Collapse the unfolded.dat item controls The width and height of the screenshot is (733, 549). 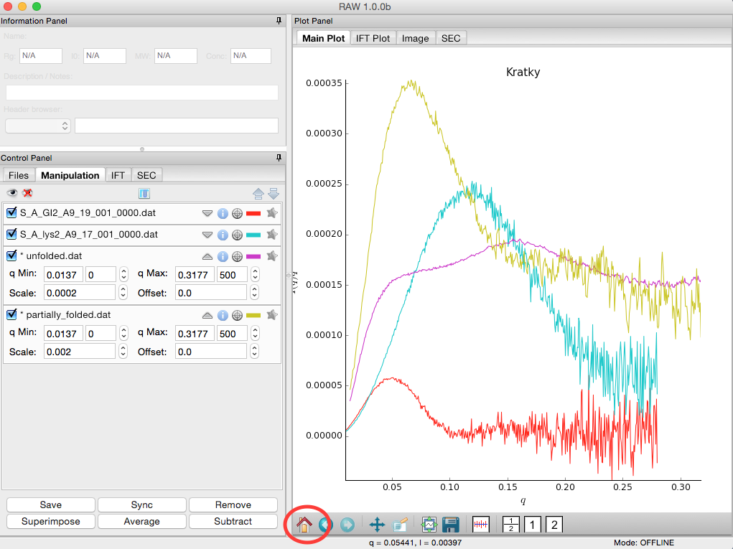(207, 256)
